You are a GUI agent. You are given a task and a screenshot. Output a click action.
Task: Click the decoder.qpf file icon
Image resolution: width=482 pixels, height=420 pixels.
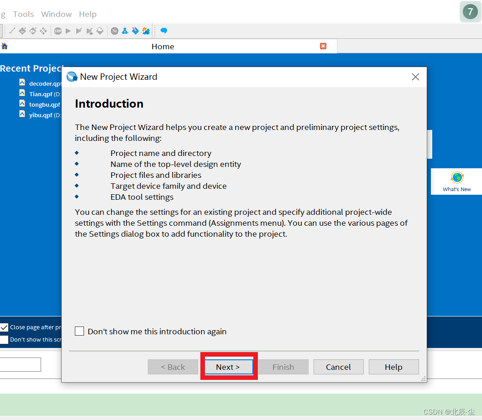(22, 82)
